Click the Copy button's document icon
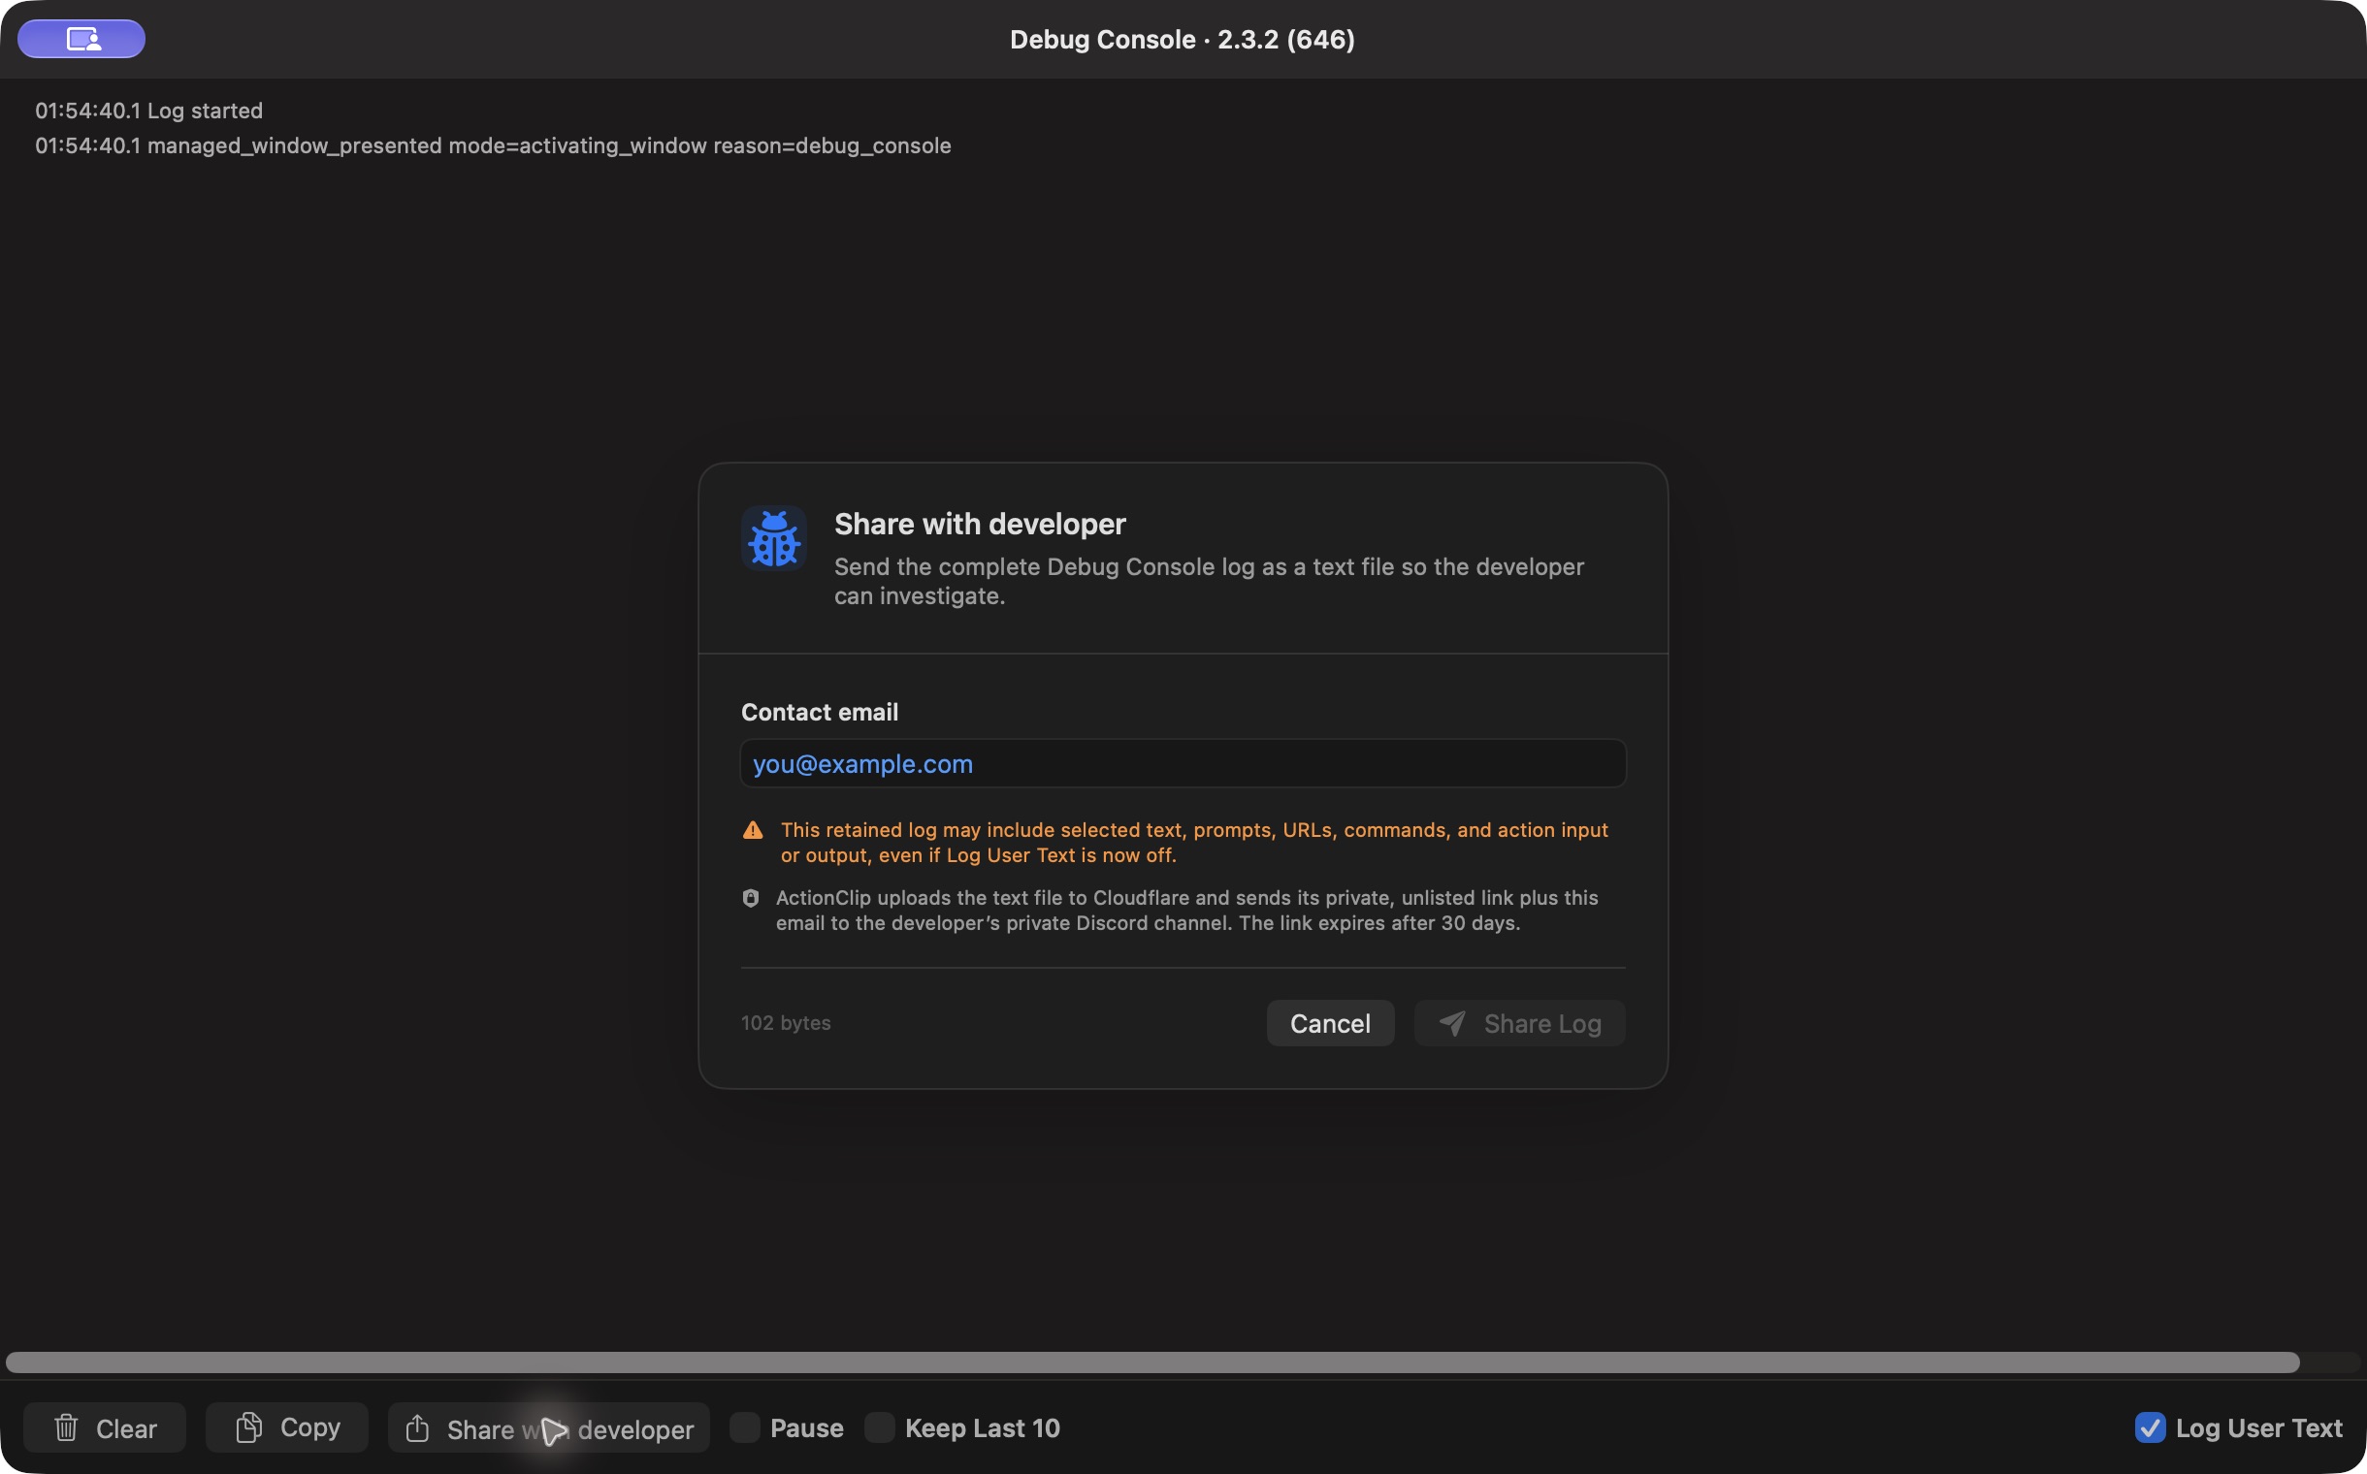This screenshot has height=1474, width=2367. point(248,1428)
